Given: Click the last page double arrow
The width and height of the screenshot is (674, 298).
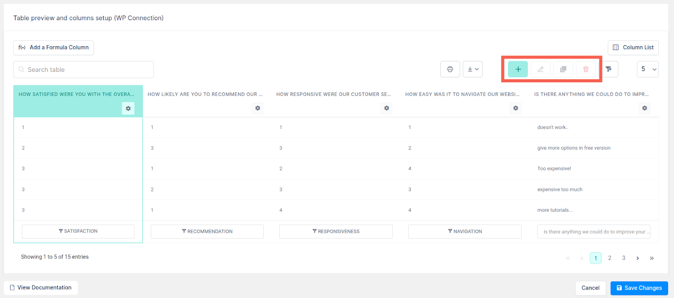Looking at the screenshot, I should (652, 258).
